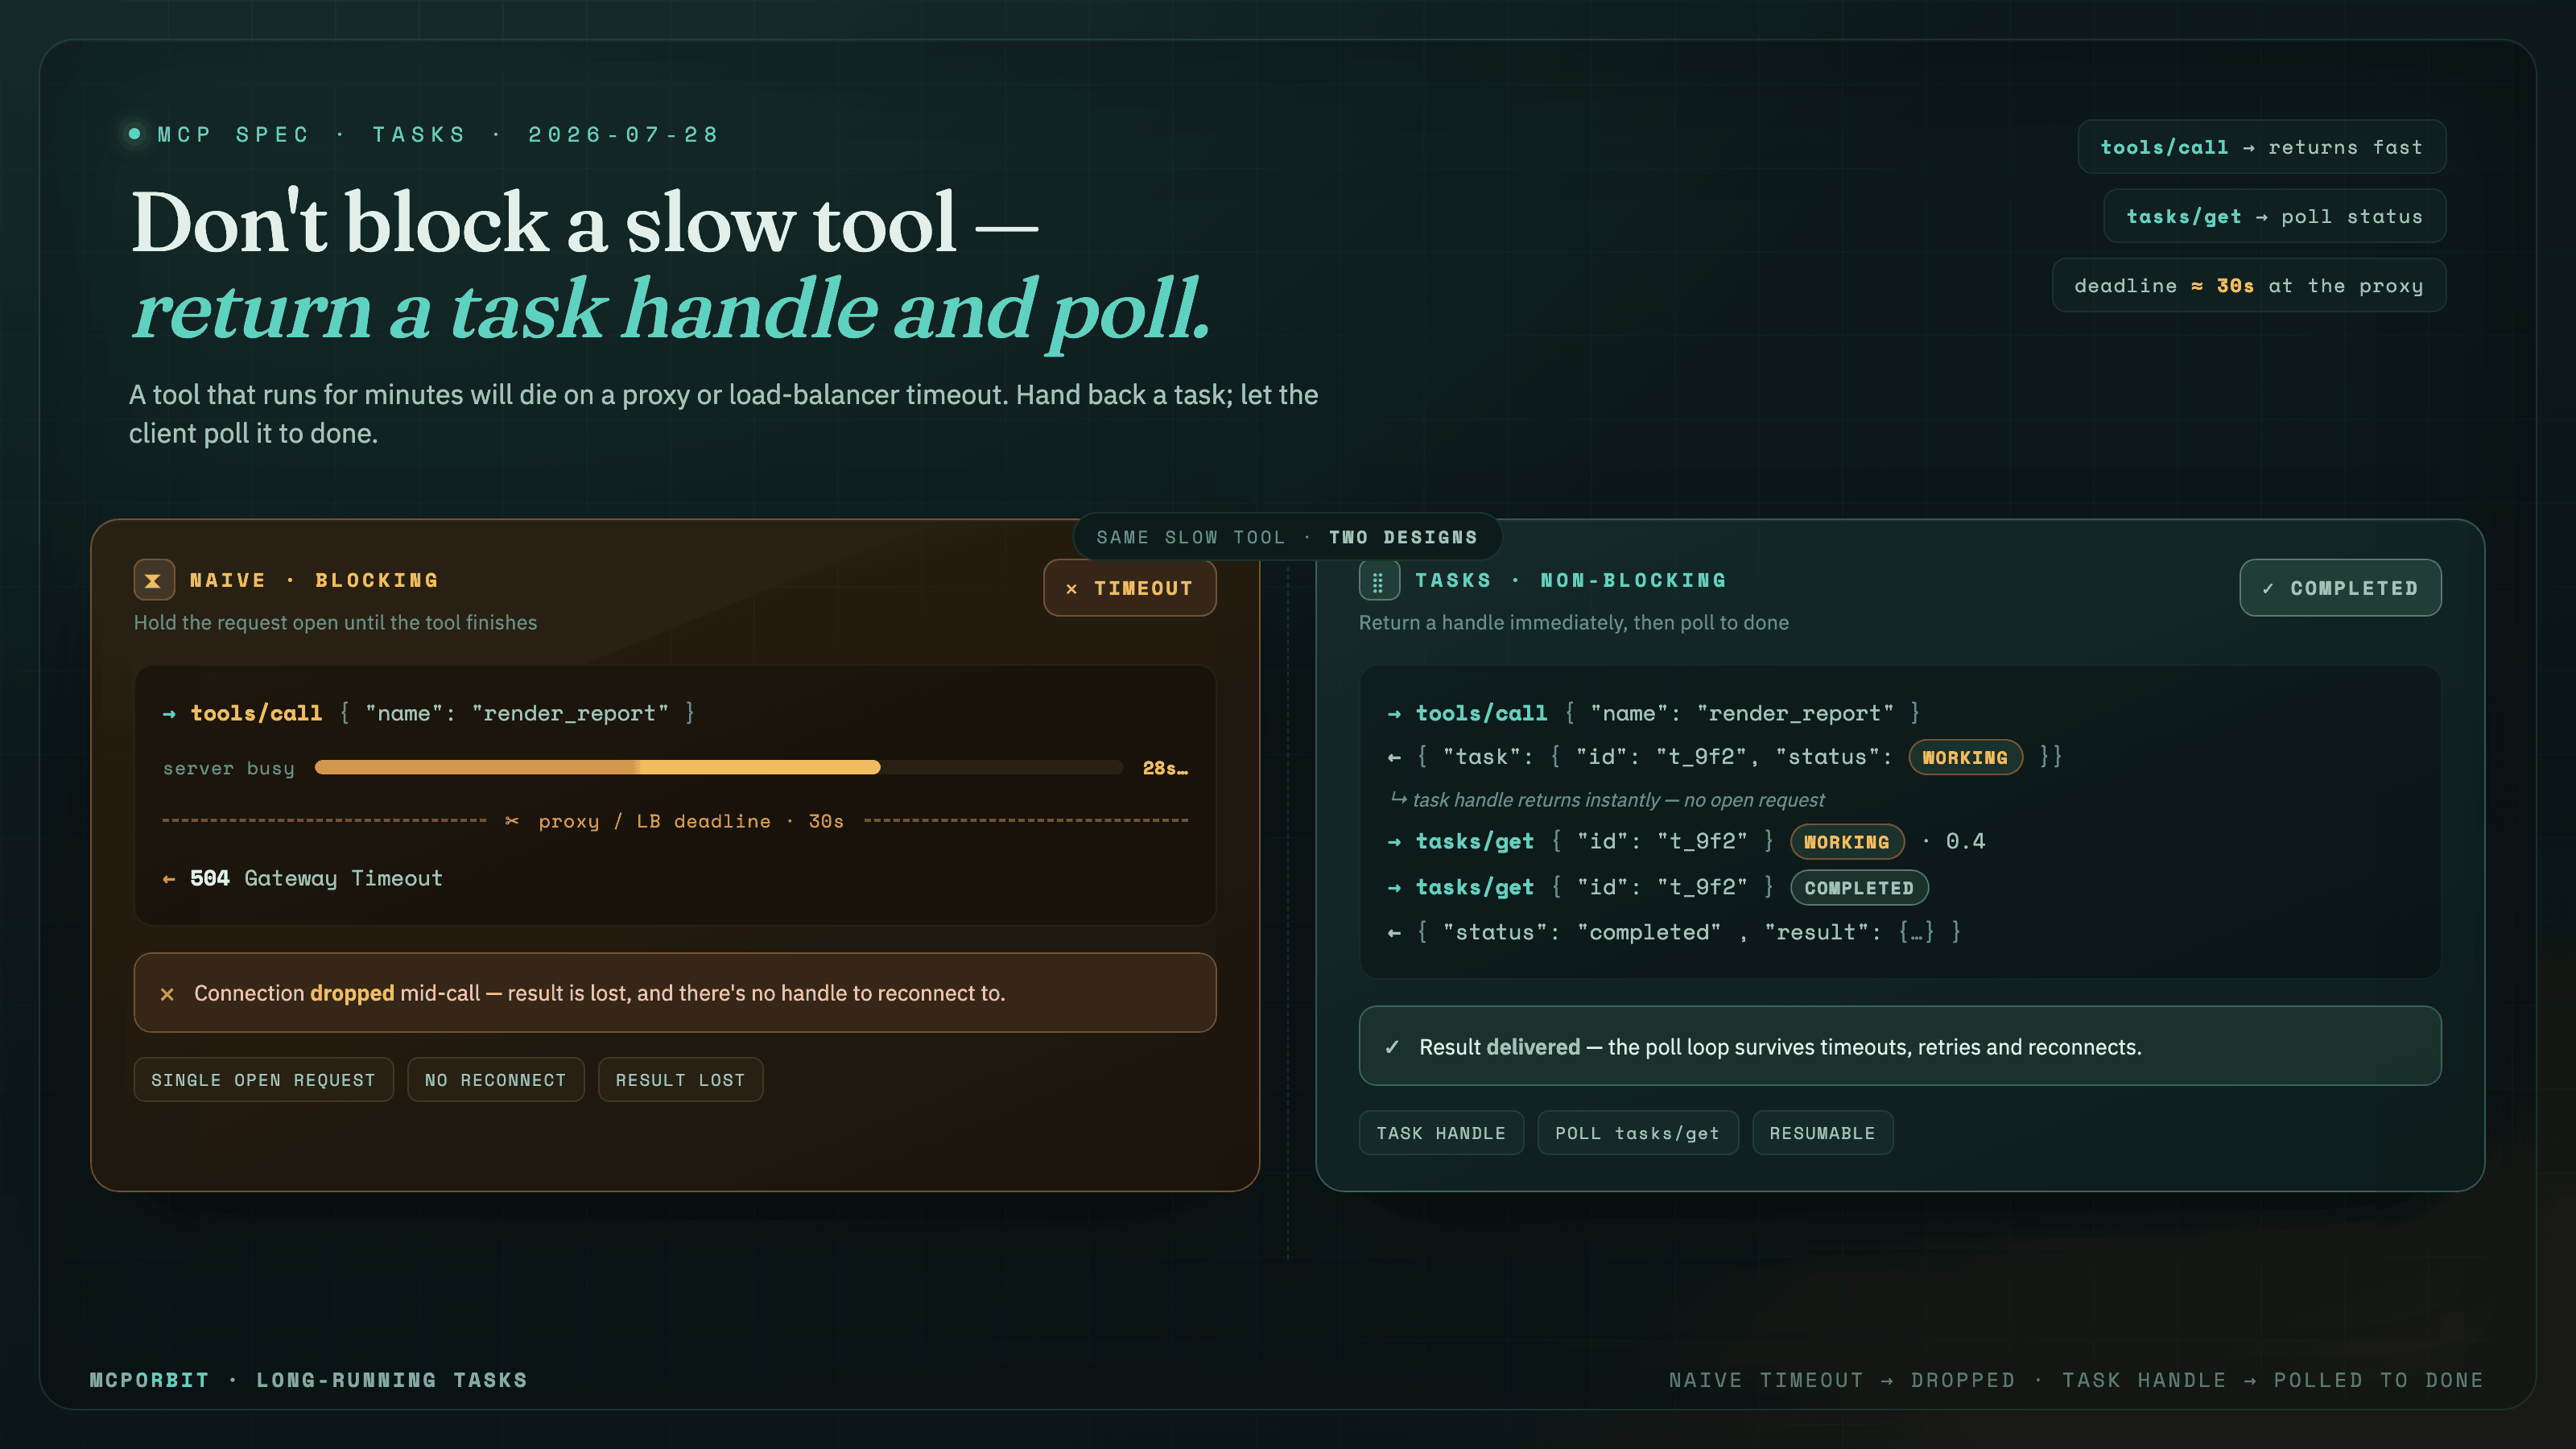Click the NO RECONNECT tag
This screenshot has width=2576, height=1449.
point(495,1079)
